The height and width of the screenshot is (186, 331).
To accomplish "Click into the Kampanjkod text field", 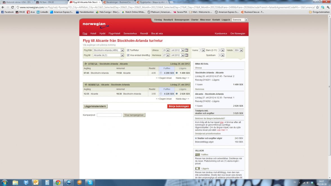I will coord(109,115).
